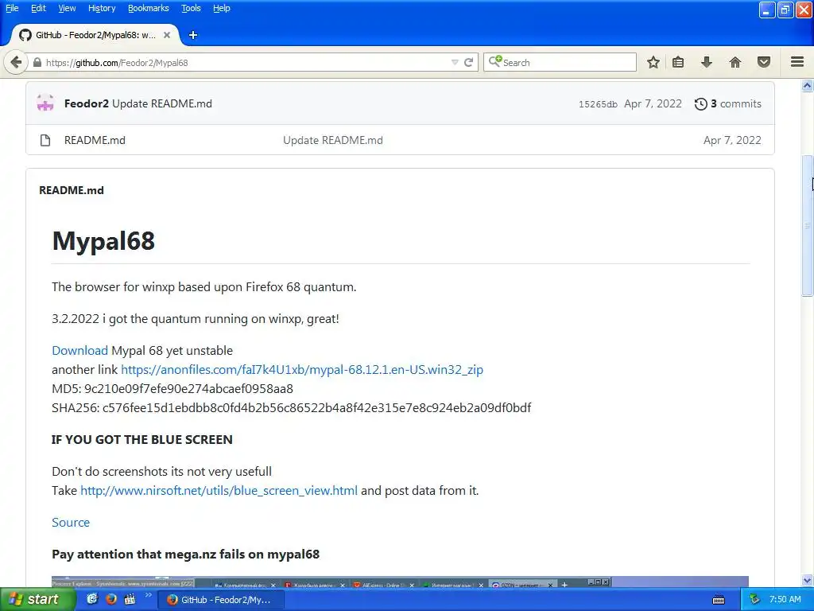Screen dimensions: 814x611
Task: Click the IF YOU GOT THE BLUE SCREEN heading
Action: click(141, 439)
